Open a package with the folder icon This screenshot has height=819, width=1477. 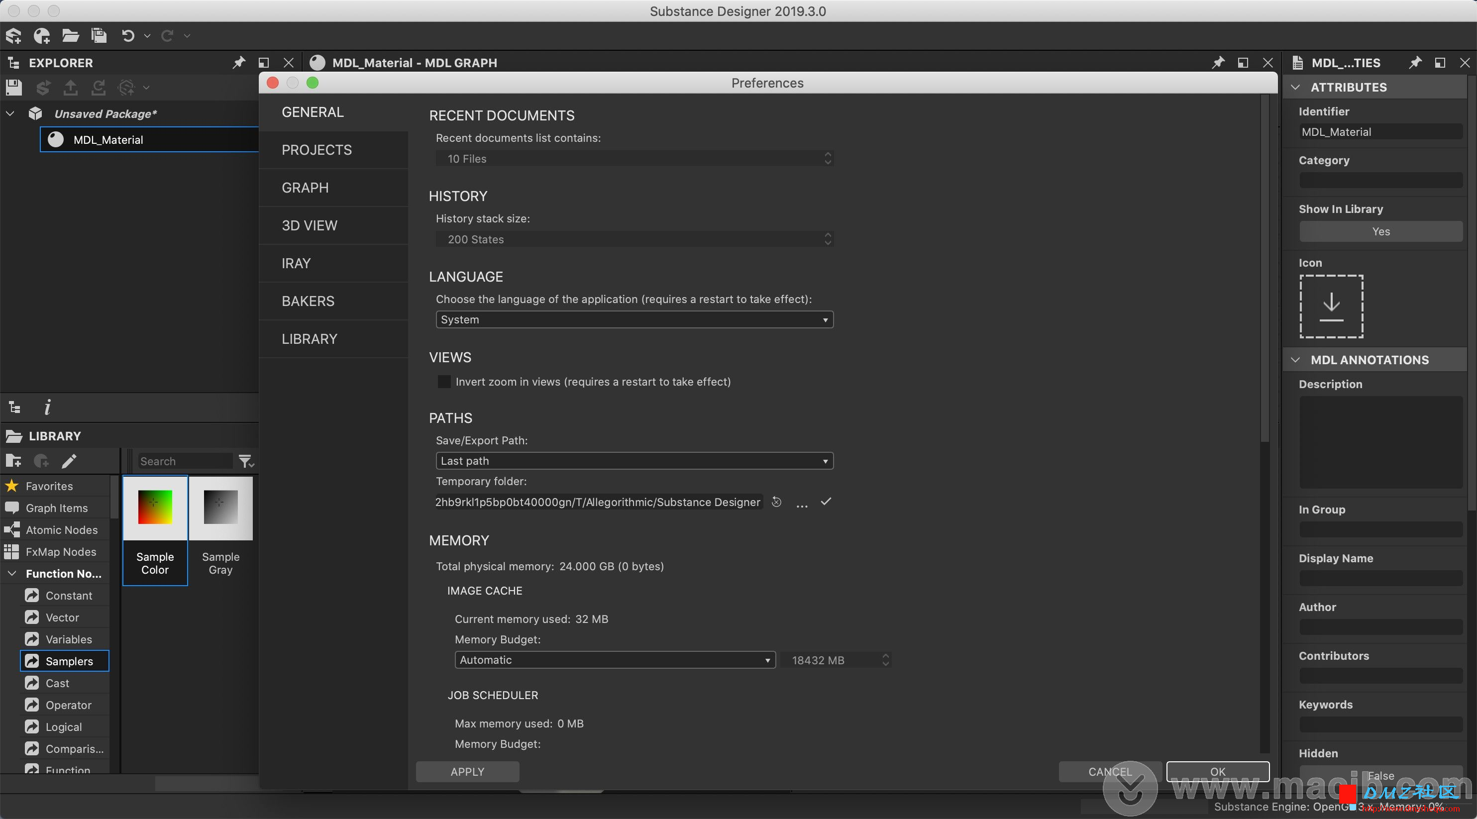tap(70, 36)
